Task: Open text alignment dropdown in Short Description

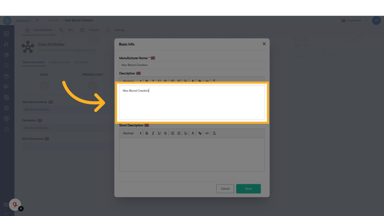Action: click(186, 133)
